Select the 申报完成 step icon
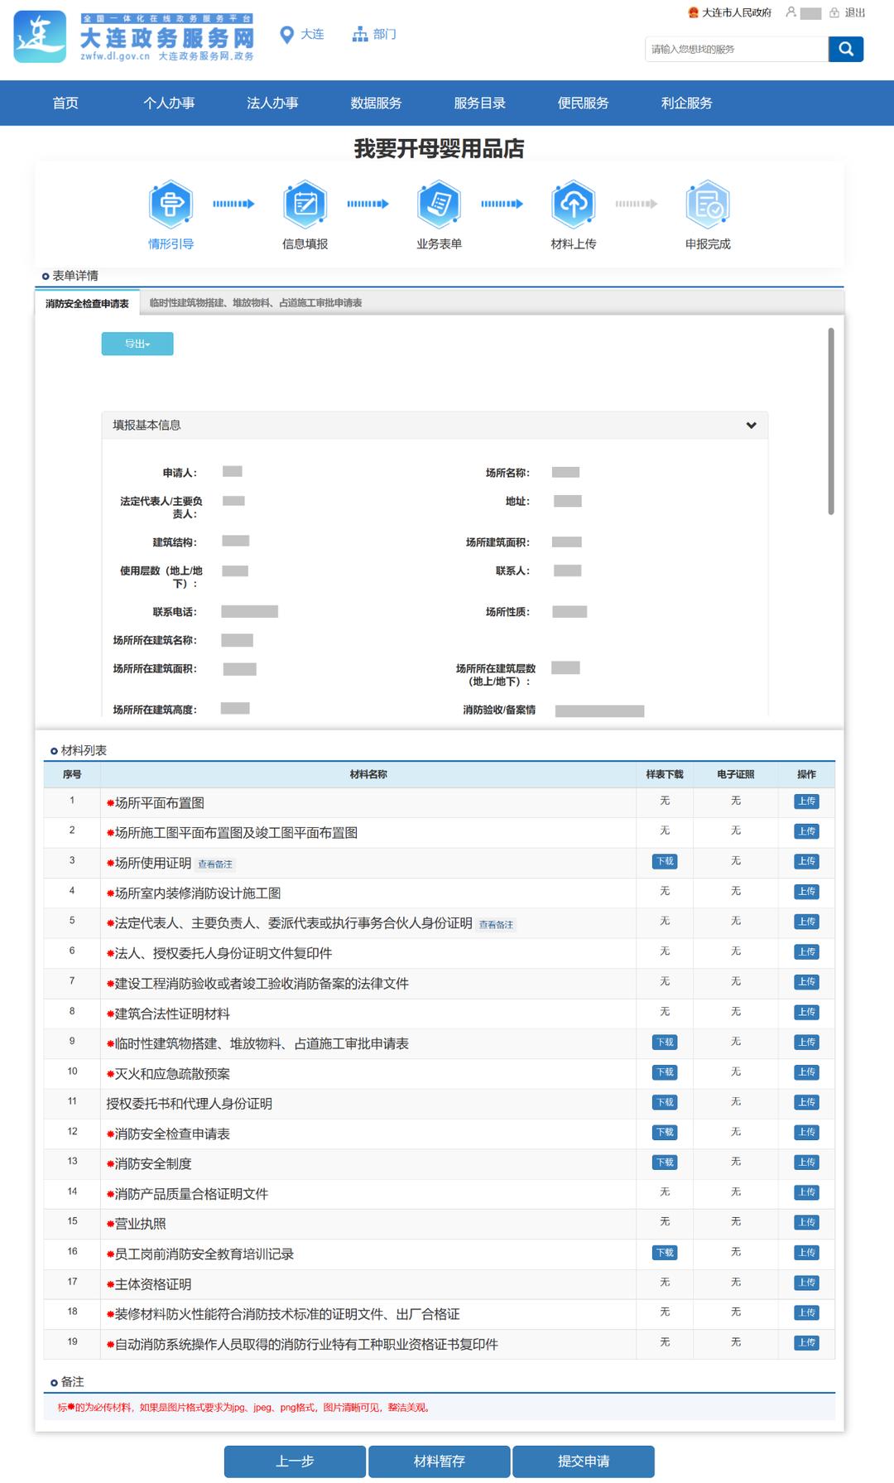Screen dimensions: 894x1483 (708, 204)
